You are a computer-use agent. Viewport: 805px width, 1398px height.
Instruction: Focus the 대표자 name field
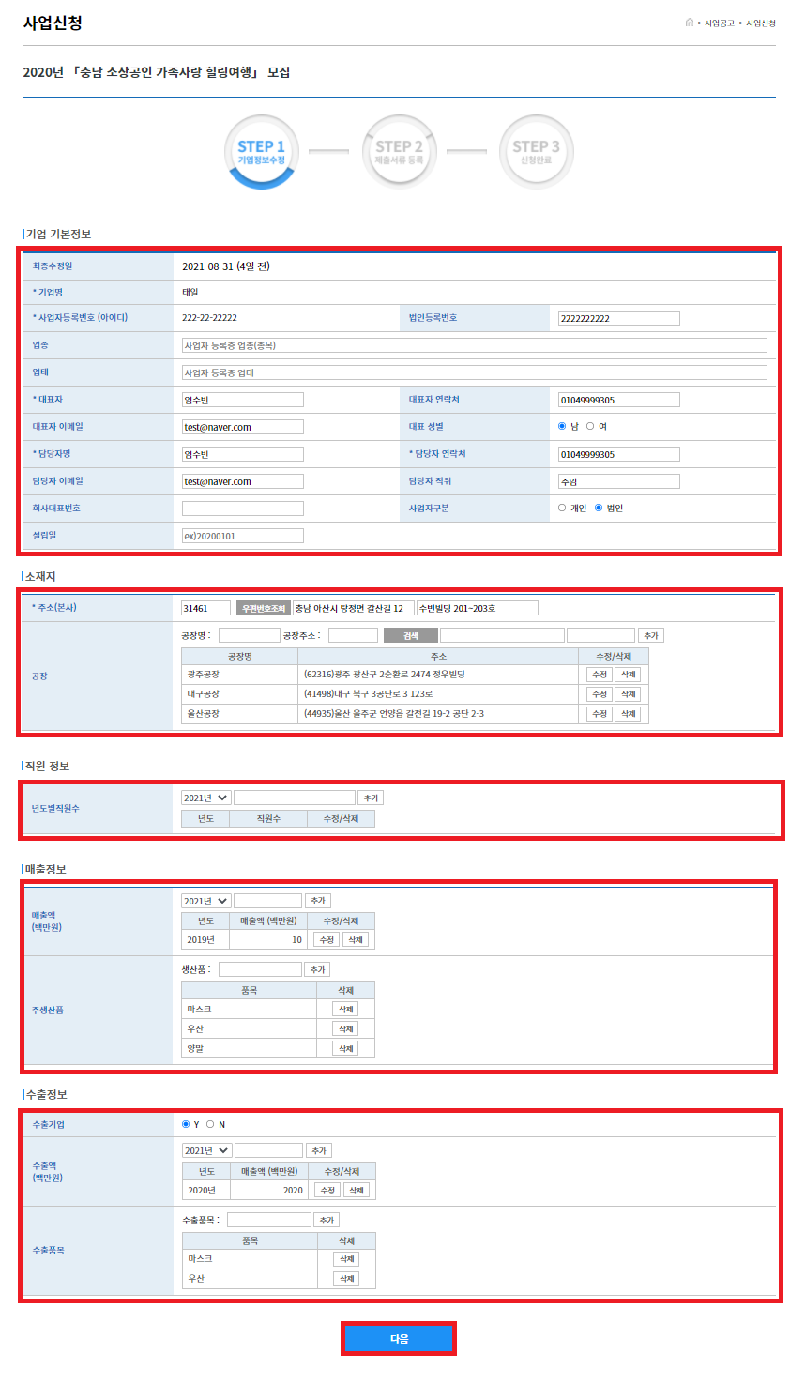click(243, 400)
